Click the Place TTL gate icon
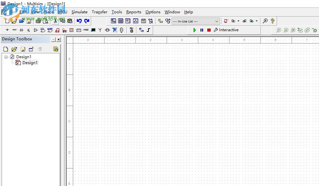The image size is (319, 186). click(x=43, y=30)
